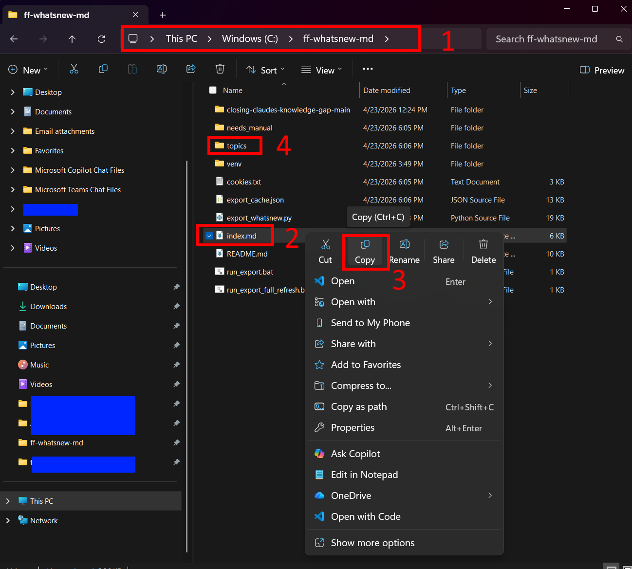
Task: Choose Open with submenu
Action: click(404, 302)
